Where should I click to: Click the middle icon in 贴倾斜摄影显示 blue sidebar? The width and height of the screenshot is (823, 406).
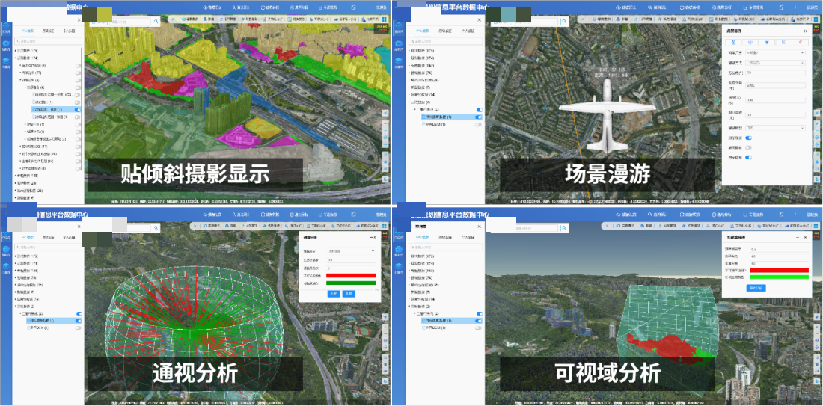point(6,45)
